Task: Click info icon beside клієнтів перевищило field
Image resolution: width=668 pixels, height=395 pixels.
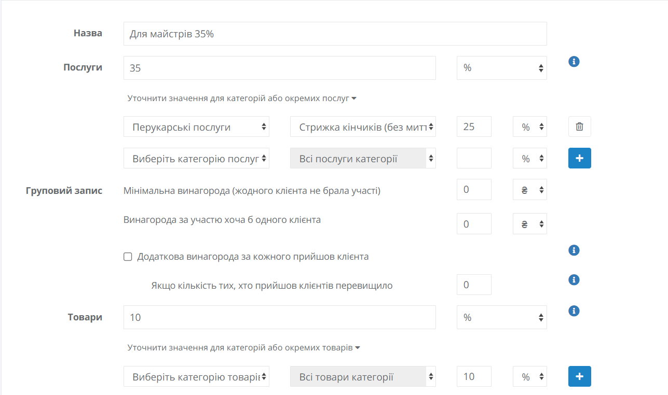Action: [x=574, y=280]
